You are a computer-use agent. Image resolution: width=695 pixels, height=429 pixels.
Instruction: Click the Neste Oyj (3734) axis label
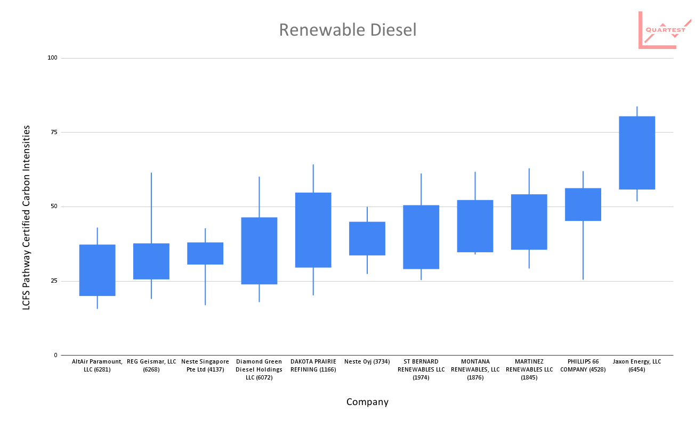(x=367, y=361)
